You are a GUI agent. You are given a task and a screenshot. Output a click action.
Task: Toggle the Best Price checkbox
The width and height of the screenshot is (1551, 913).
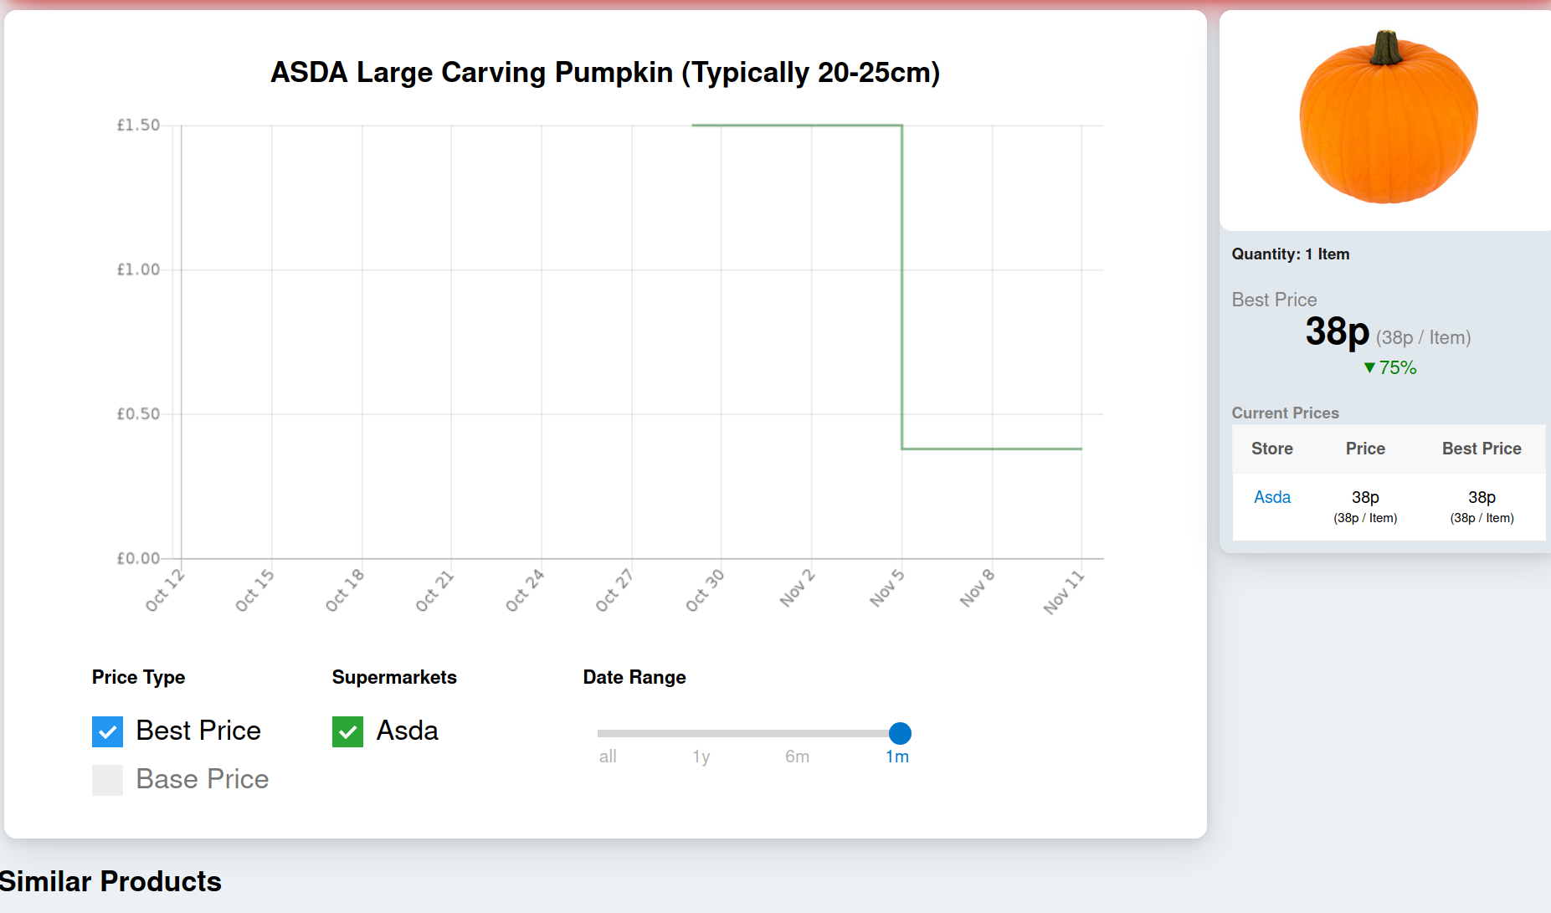[x=108, y=731]
